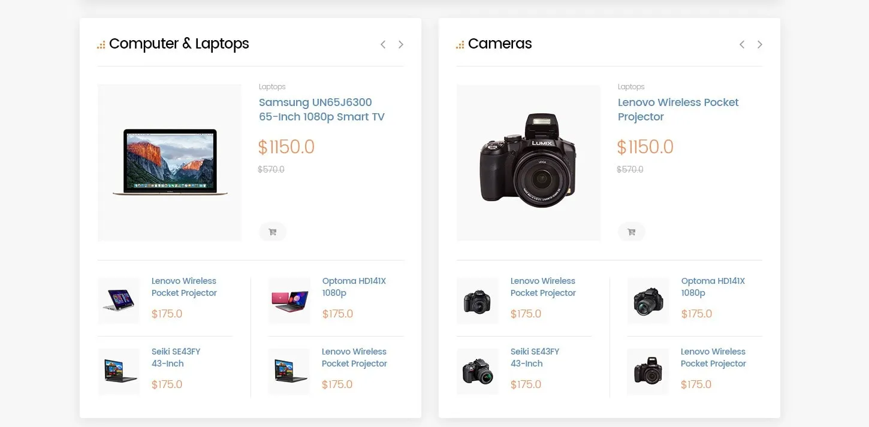Open Seiki SE43FY 43-Inch link in laptops panel
The width and height of the screenshot is (869, 427).
[176, 358]
